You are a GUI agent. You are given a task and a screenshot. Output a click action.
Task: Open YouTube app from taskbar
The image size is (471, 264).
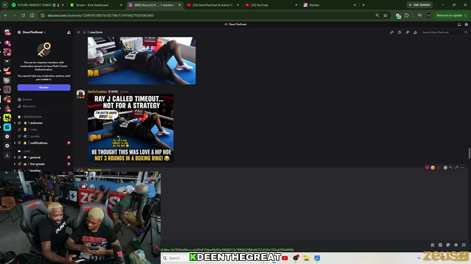coord(285,258)
